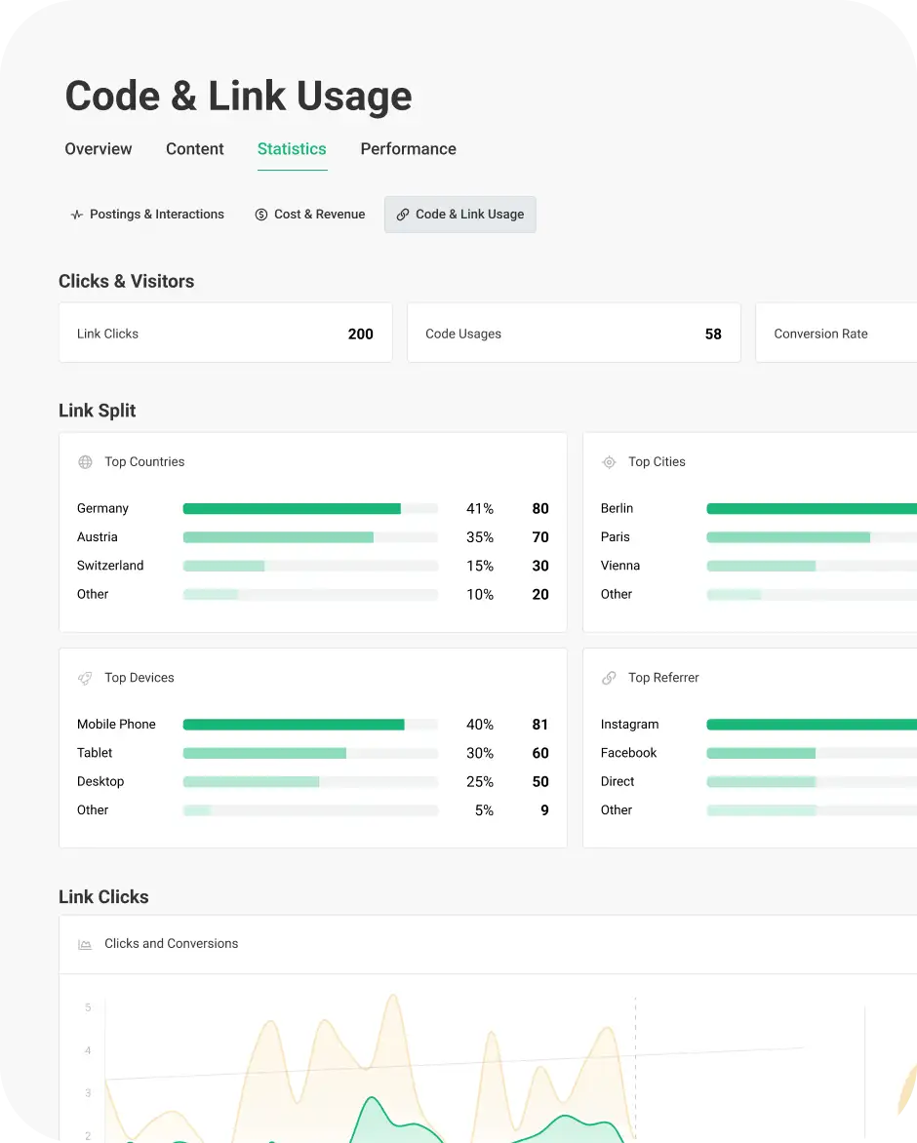Switch to the Statistics tab

tap(292, 148)
